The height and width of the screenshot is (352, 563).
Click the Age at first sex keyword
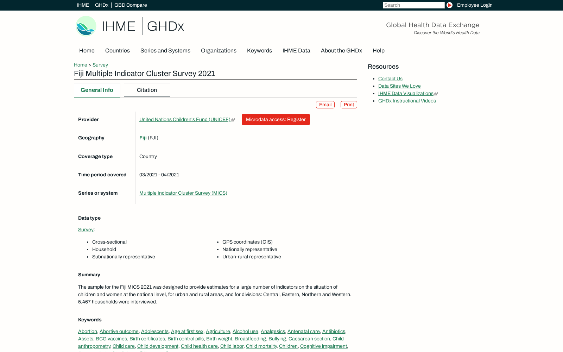coord(187,331)
